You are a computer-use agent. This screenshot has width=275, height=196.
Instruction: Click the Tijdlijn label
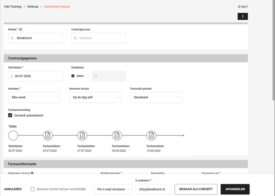click(12, 126)
